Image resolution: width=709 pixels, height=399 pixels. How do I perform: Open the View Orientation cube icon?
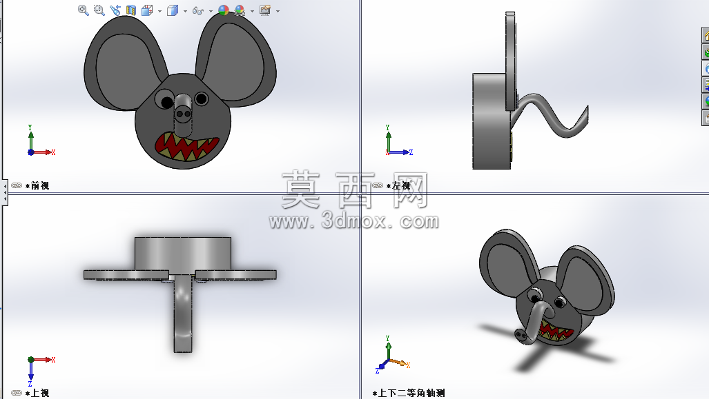[147, 10]
